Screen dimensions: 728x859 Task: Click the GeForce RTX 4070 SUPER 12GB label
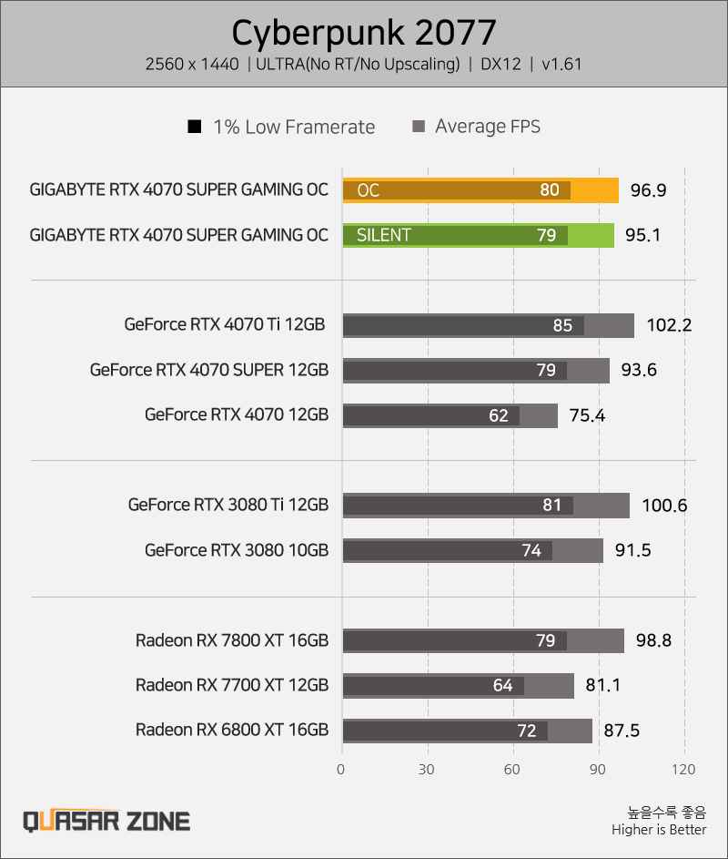tap(209, 370)
